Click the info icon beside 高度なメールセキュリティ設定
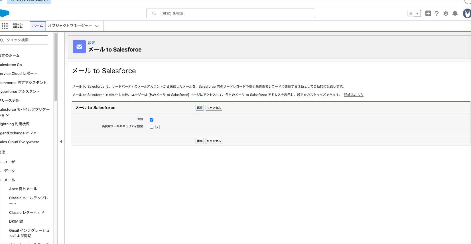Screen dimensions: 471x244 (157, 127)
